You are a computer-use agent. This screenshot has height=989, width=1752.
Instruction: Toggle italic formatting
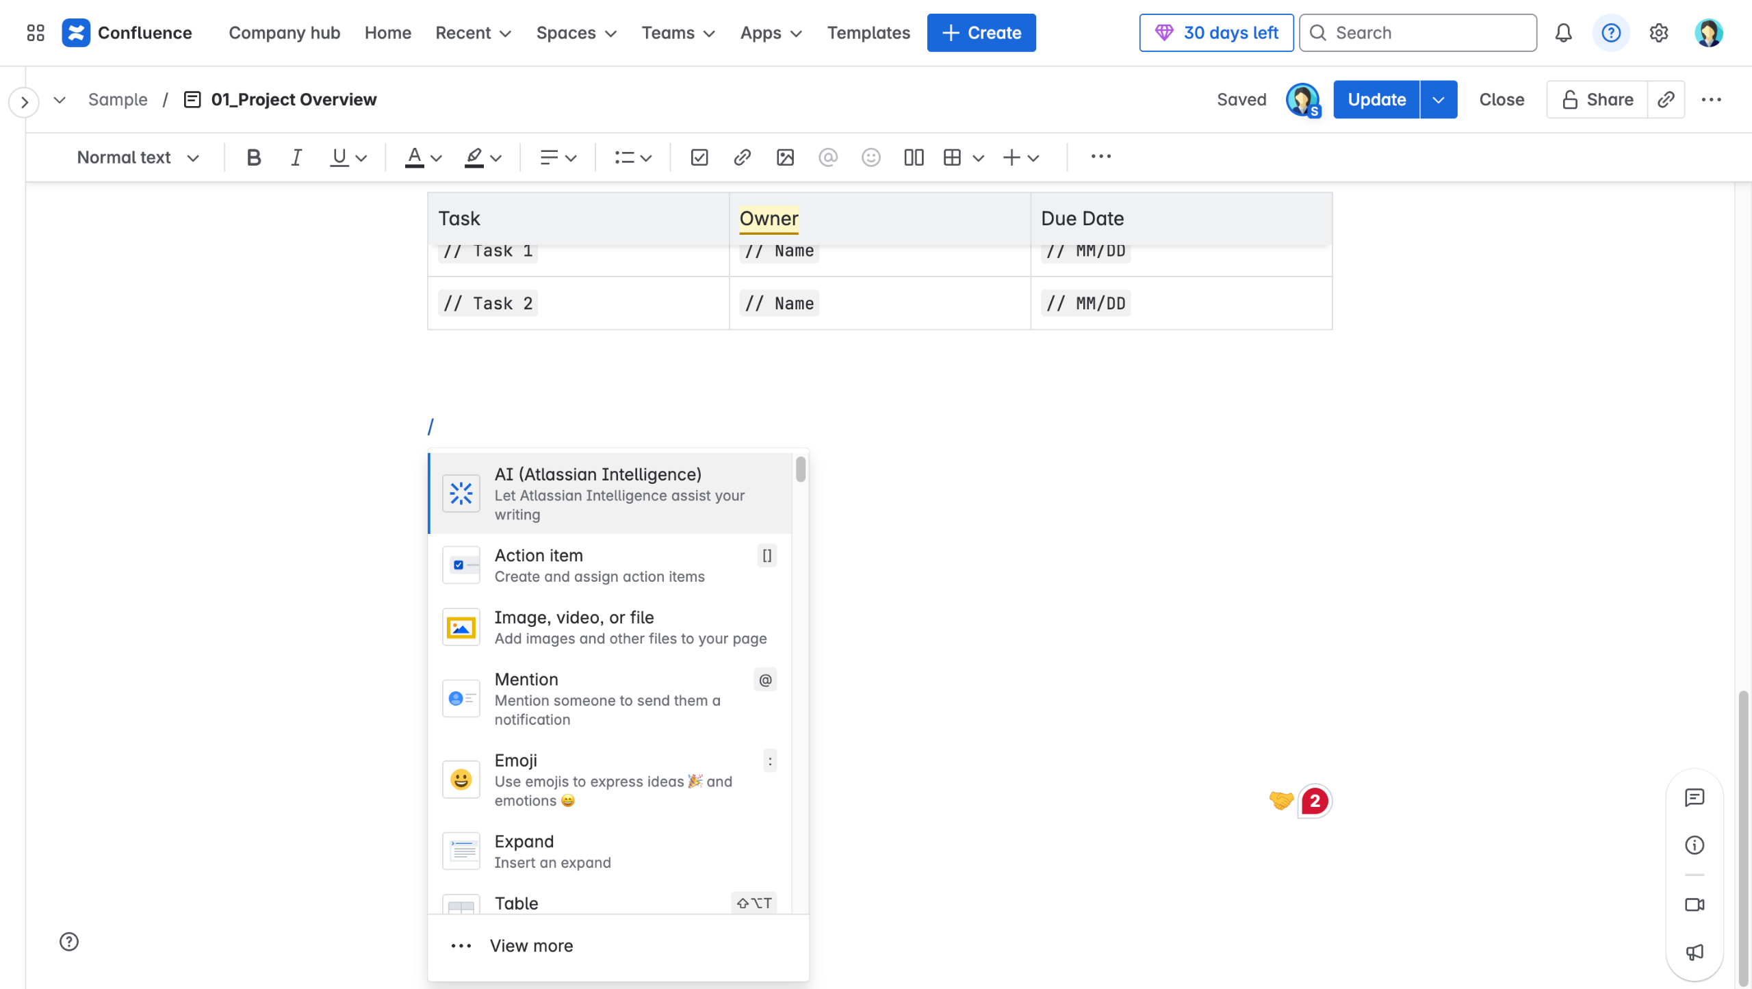296,157
